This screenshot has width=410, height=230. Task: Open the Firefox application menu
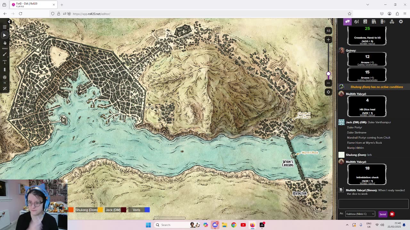(x=405, y=14)
